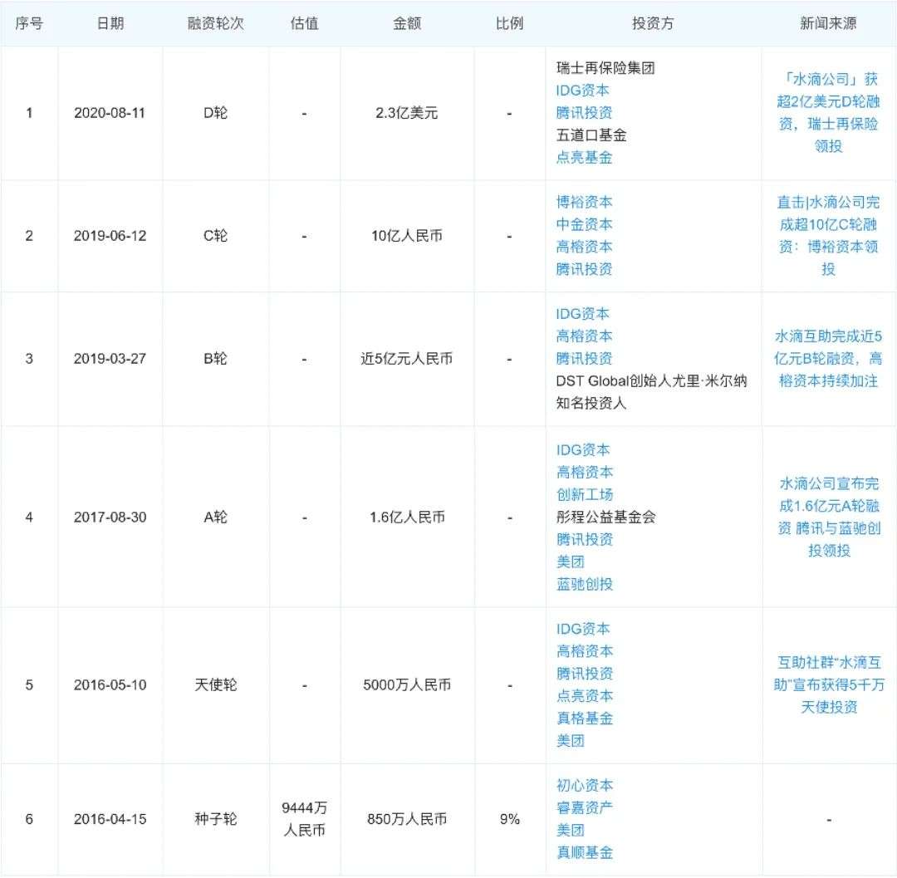Click the 金额 column header
Viewport: 897px width, 878px height.
click(x=407, y=23)
